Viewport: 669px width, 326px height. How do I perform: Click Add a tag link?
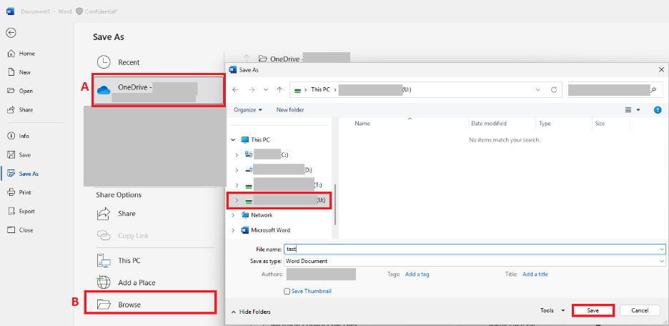pyautogui.click(x=417, y=275)
